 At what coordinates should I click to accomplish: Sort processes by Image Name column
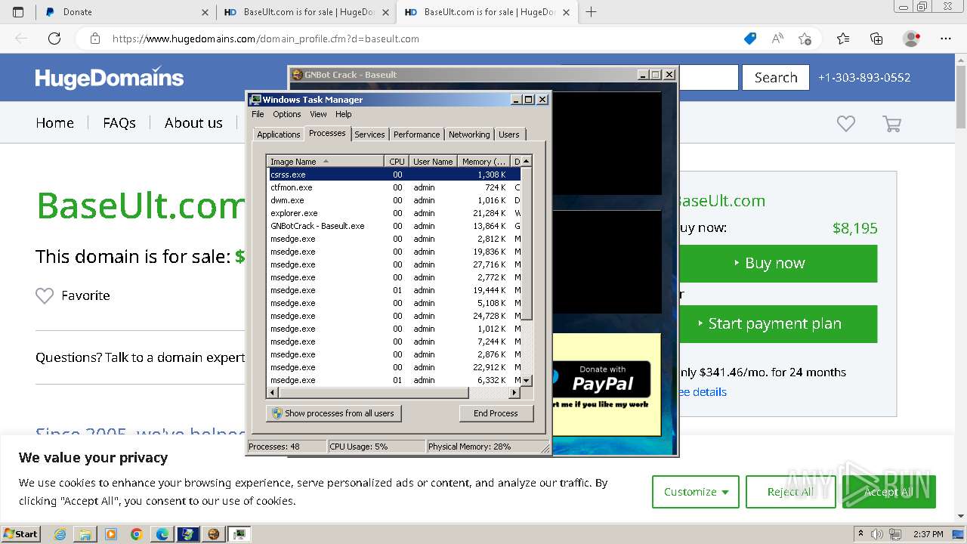326,161
